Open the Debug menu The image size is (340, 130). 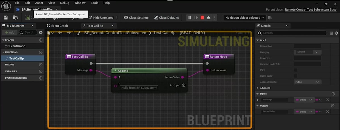coord(65,3)
